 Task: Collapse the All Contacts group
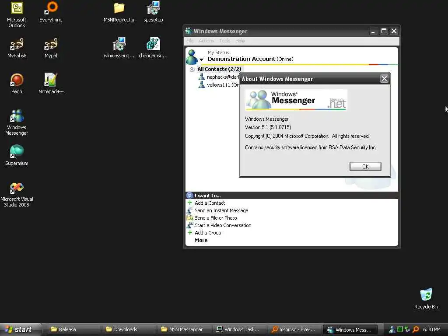192,69
